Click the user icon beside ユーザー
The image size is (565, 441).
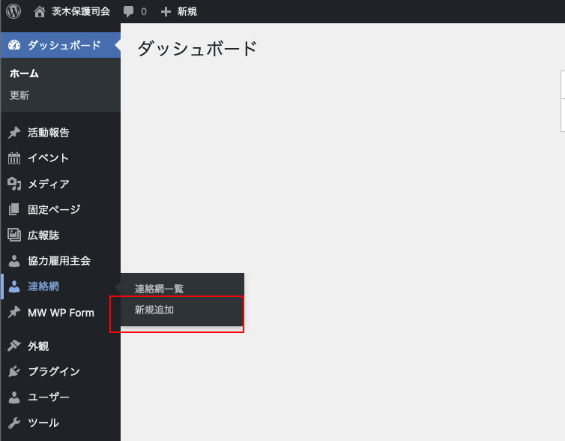(14, 397)
